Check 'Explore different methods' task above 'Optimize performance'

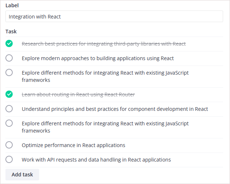9,123
